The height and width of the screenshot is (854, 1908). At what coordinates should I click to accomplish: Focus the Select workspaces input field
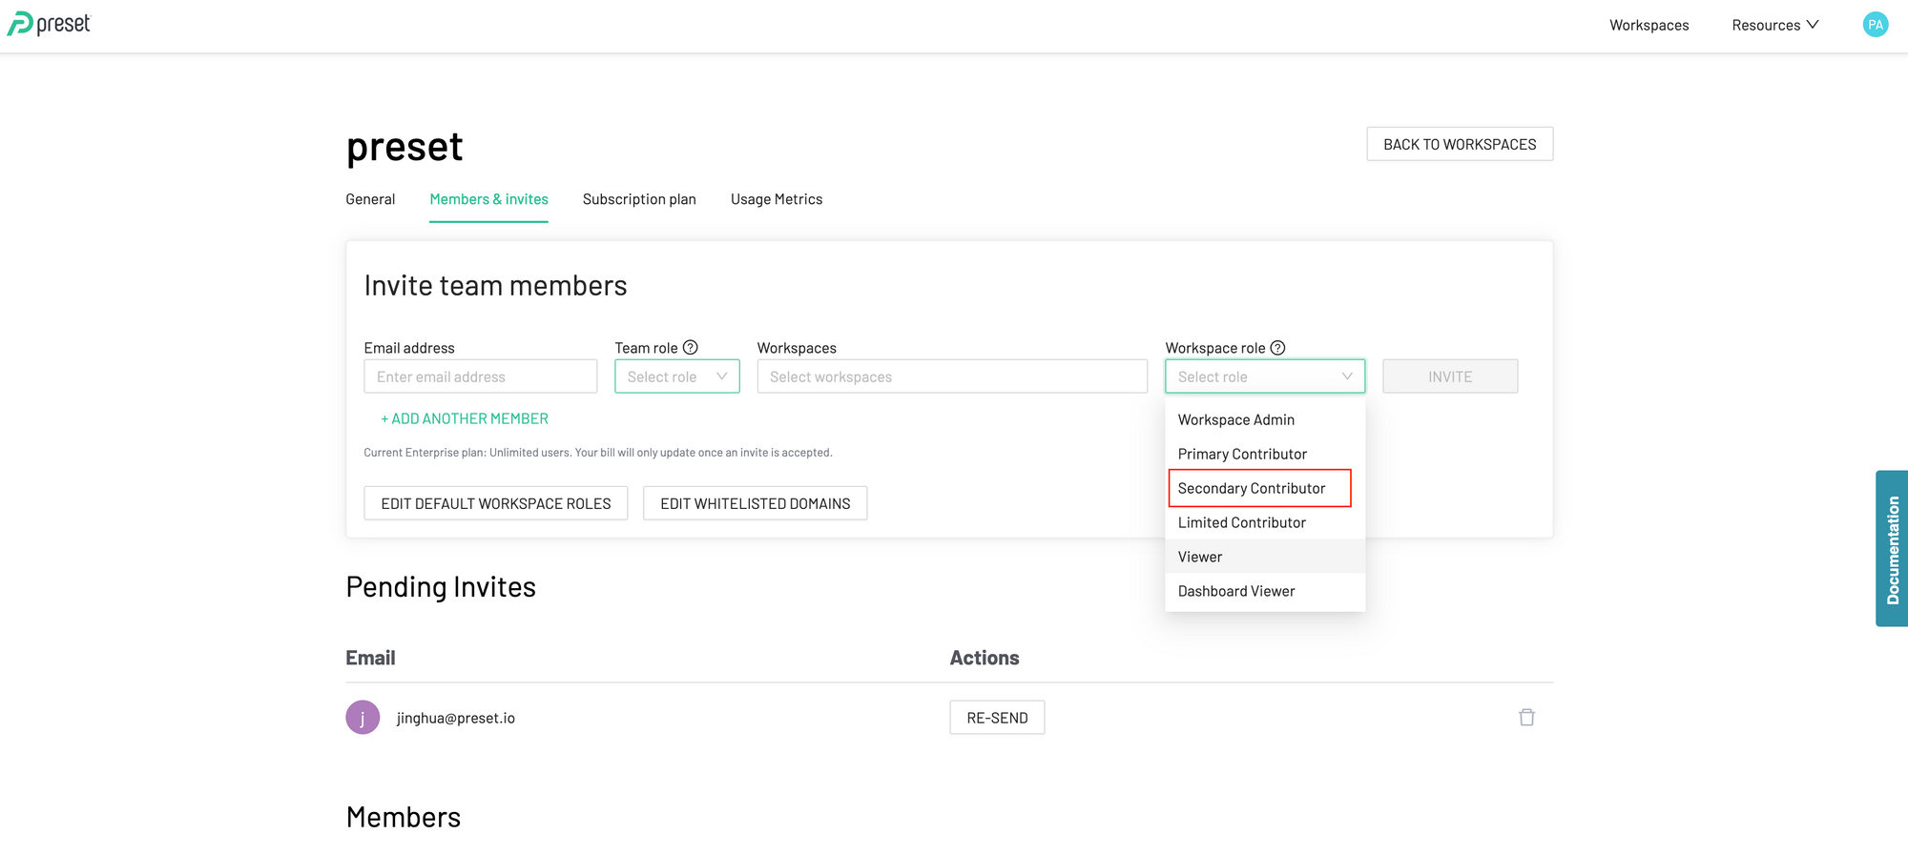pos(952,376)
